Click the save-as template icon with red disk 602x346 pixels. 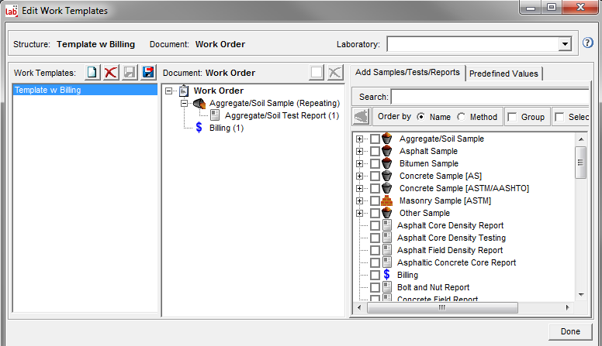(x=148, y=72)
